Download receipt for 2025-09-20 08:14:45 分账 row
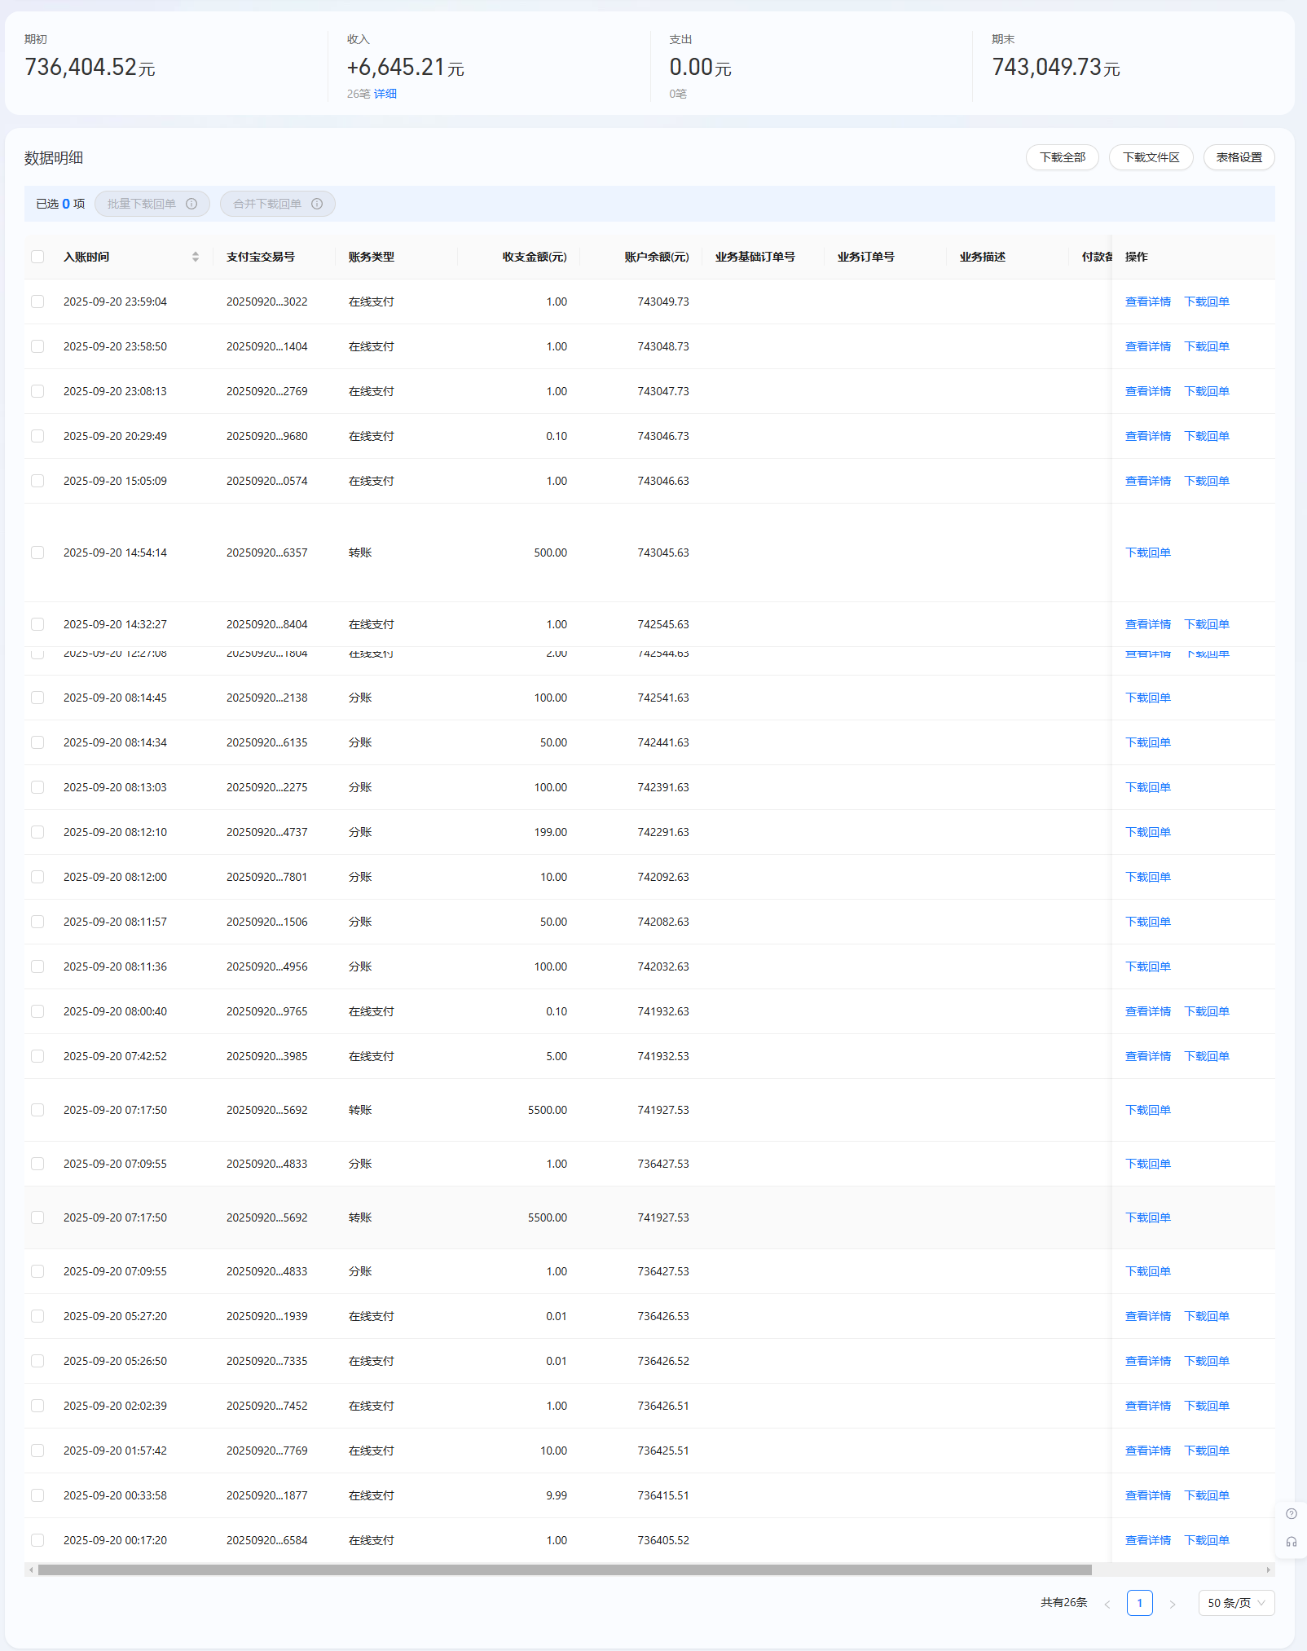The image size is (1307, 1651). click(1147, 698)
